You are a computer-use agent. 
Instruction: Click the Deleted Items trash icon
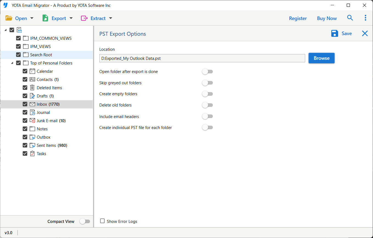(32, 88)
